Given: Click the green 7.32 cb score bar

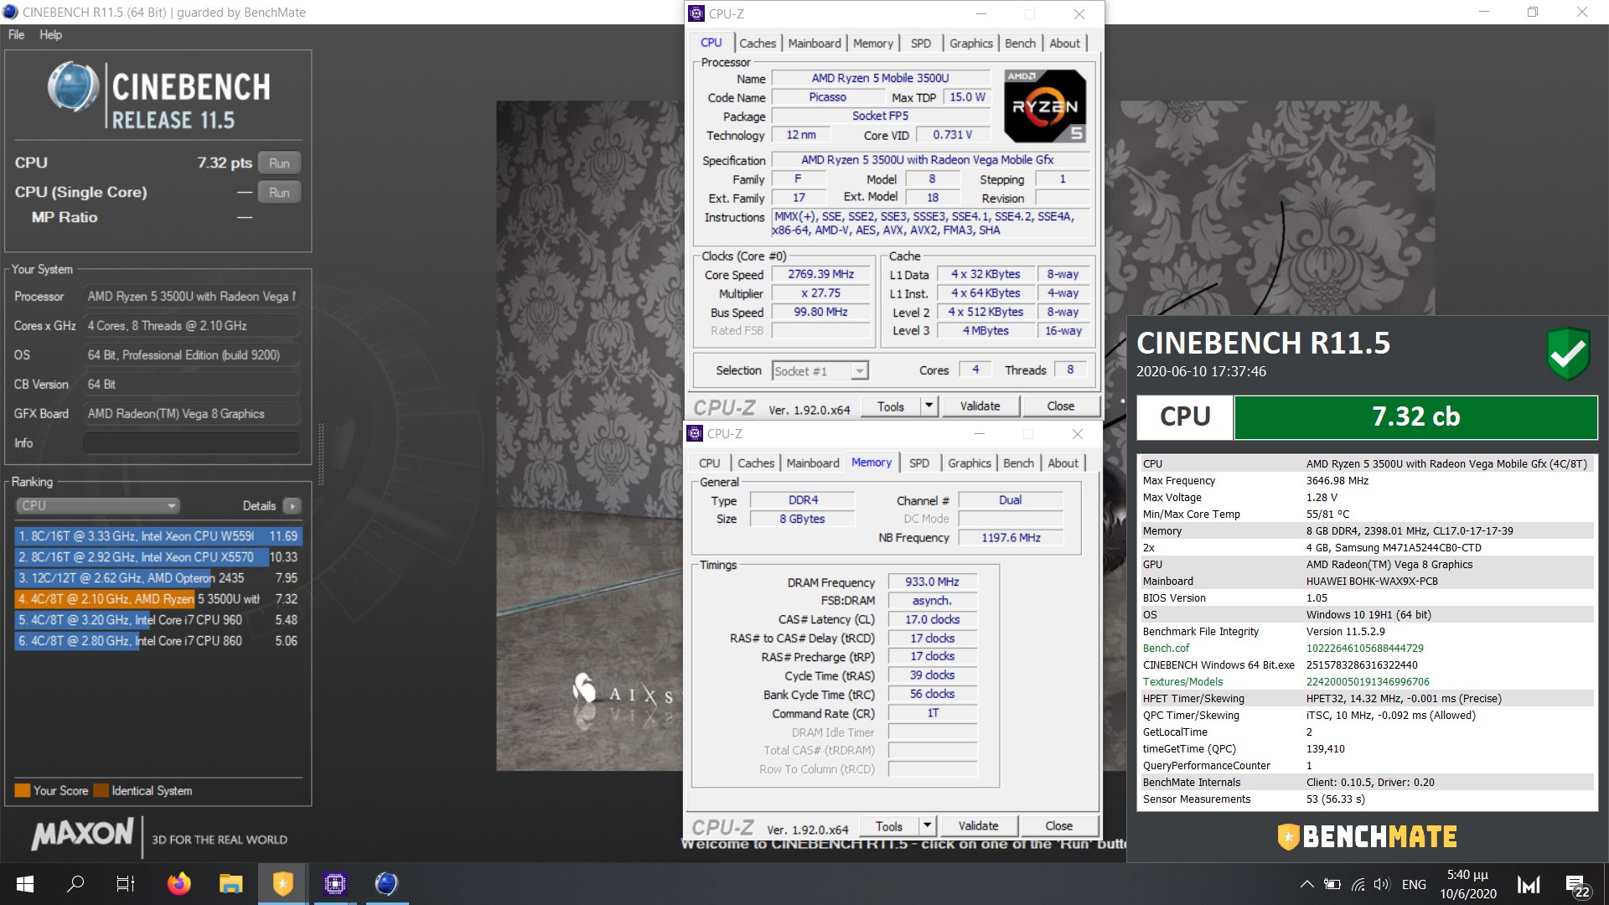Looking at the screenshot, I should (1415, 416).
